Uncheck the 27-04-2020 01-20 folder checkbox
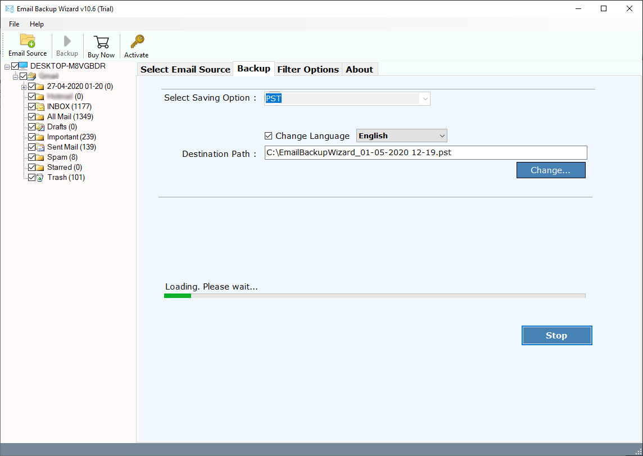This screenshot has height=456, width=643. (x=31, y=87)
